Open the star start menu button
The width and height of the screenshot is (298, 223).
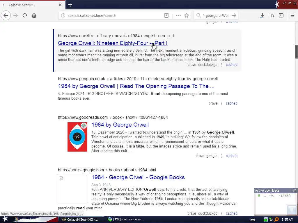(5, 219)
